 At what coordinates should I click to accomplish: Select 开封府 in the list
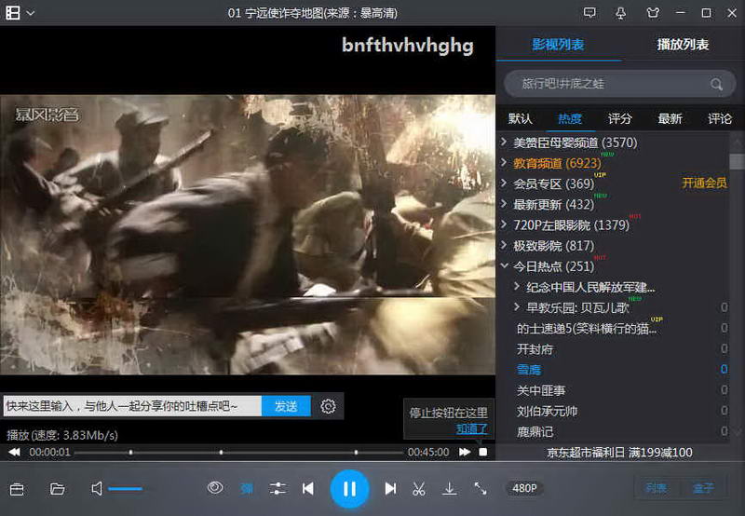[535, 349]
